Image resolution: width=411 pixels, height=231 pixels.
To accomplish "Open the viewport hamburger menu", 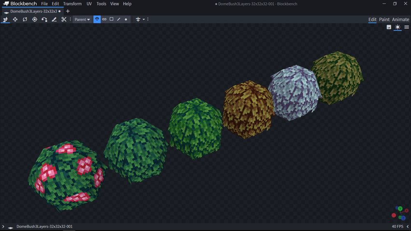I will pyautogui.click(x=406, y=27).
